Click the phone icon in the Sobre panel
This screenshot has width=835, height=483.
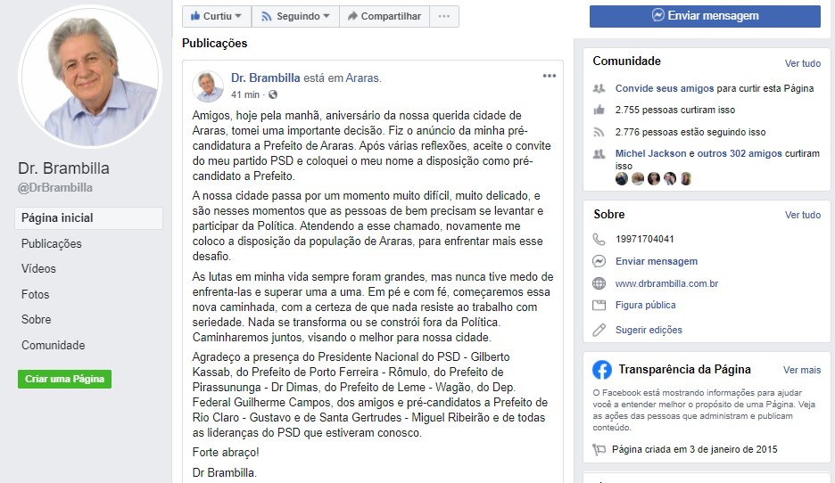[x=599, y=240]
